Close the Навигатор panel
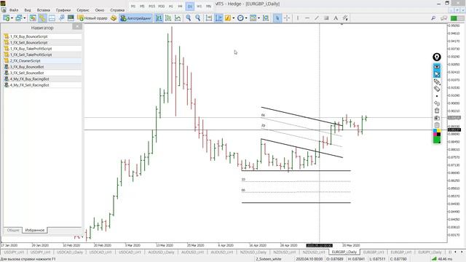This screenshot has height=262, width=466. point(77,26)
